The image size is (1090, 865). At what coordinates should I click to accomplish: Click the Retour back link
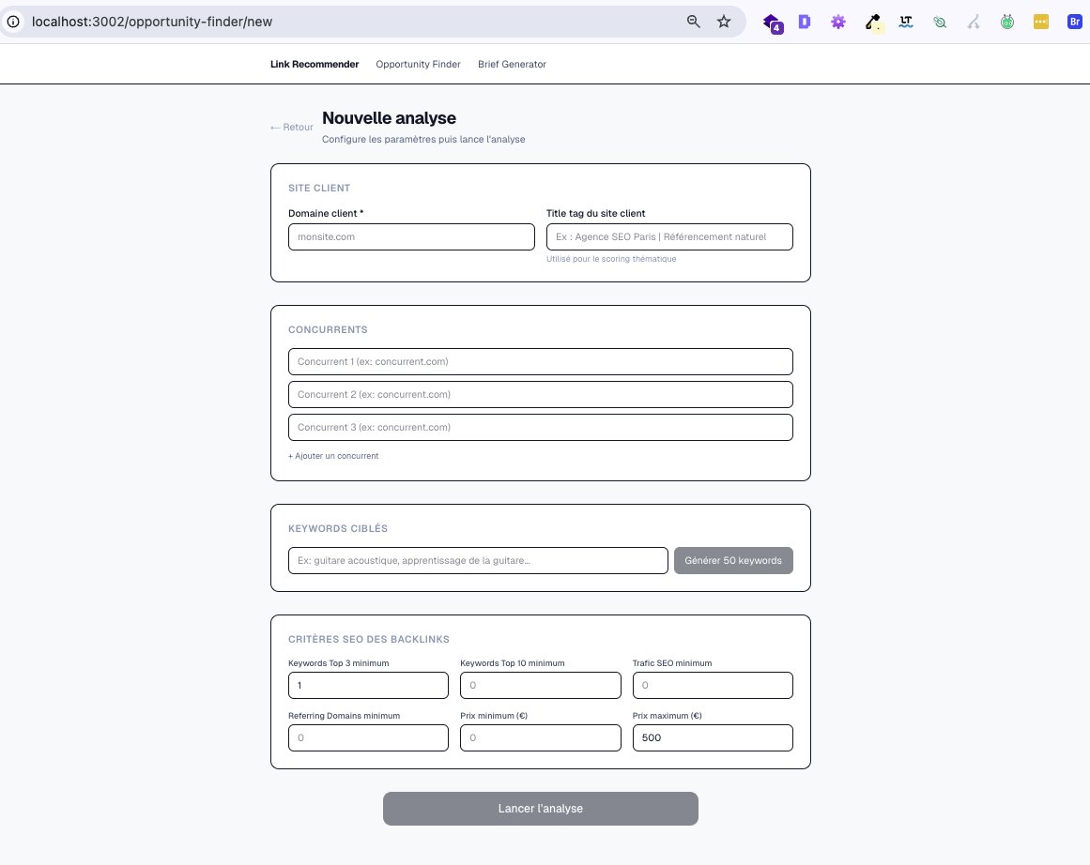click(292, 128)
